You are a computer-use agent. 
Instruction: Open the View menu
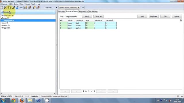click(21, 4)
